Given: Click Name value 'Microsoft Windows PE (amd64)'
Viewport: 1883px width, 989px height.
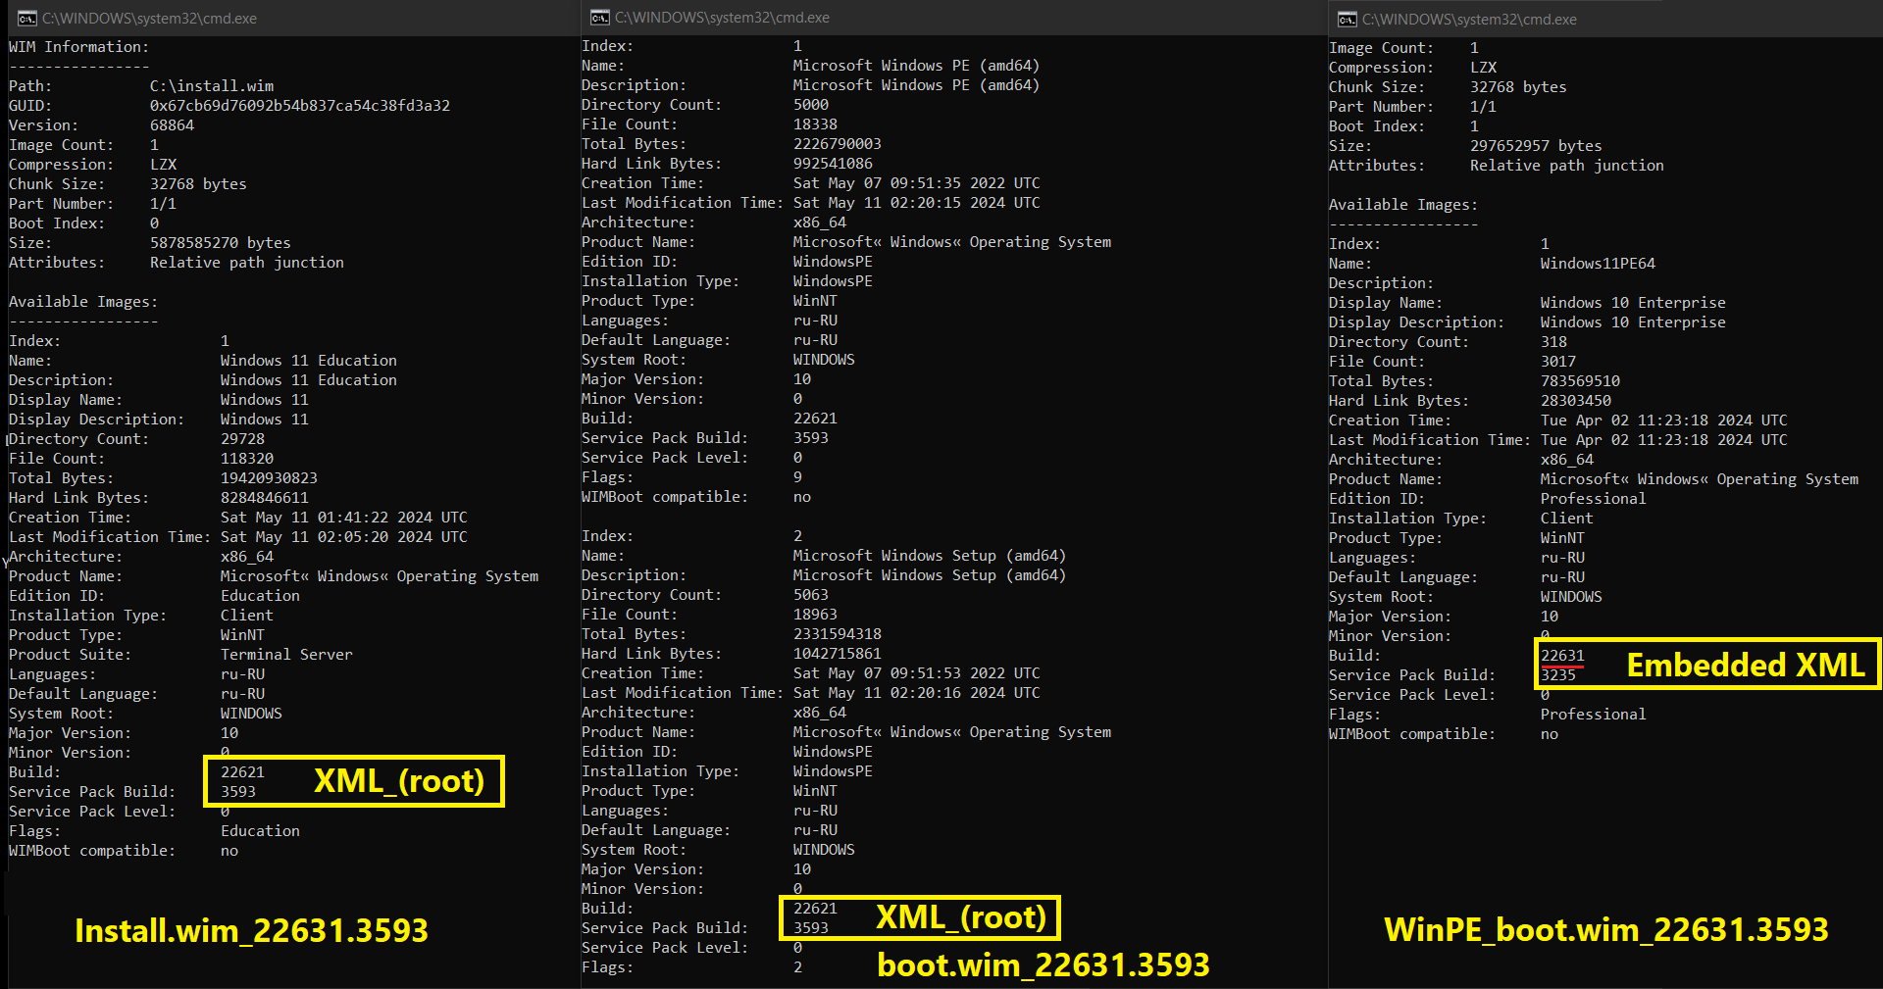Looking at the screenshot, I should tap(916, 66).
